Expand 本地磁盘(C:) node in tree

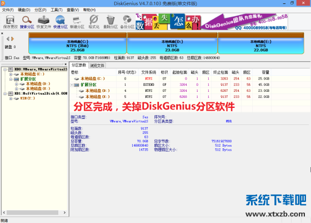point(11,74)
